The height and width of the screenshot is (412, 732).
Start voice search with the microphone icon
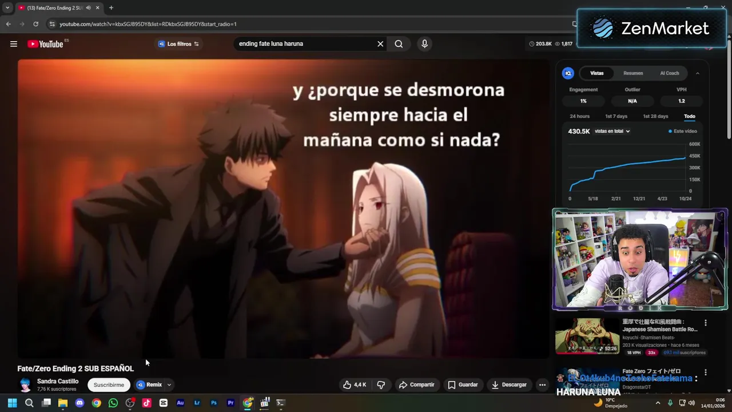pyautogui.click(x=424, y=43)
